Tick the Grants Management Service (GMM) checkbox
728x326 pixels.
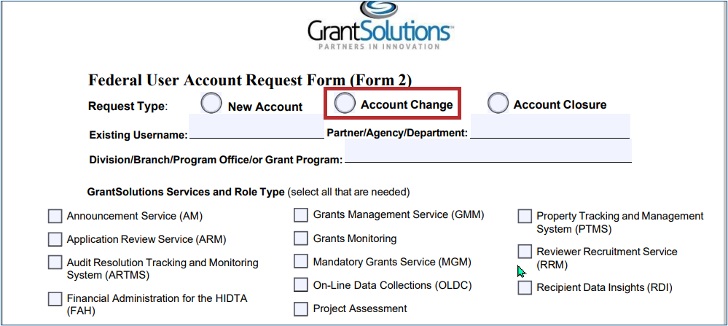[x=301, y=215]
